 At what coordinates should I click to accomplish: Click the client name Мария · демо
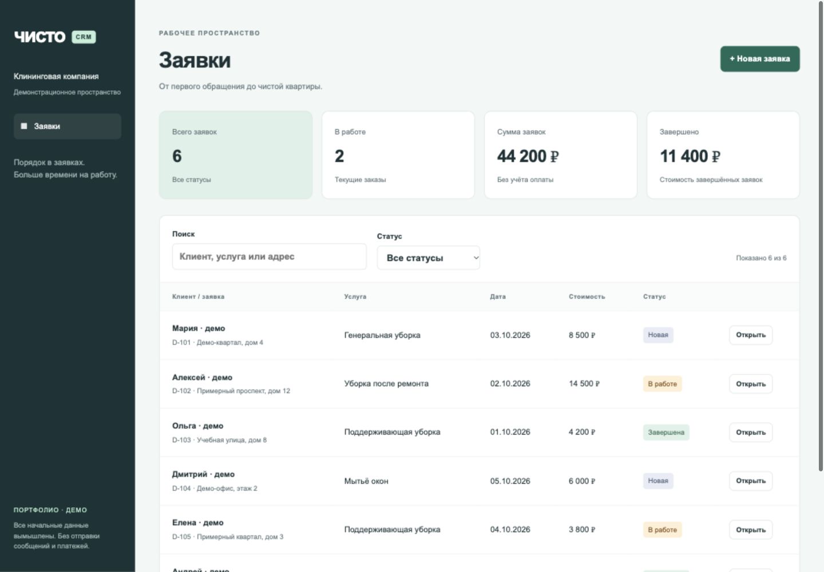click(199, 328)
